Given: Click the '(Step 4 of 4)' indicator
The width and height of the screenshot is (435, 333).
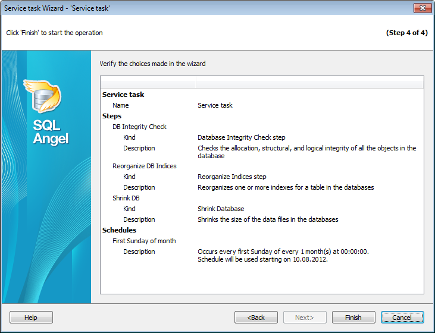Looking at the screenshot, I should tap(406, 33).
